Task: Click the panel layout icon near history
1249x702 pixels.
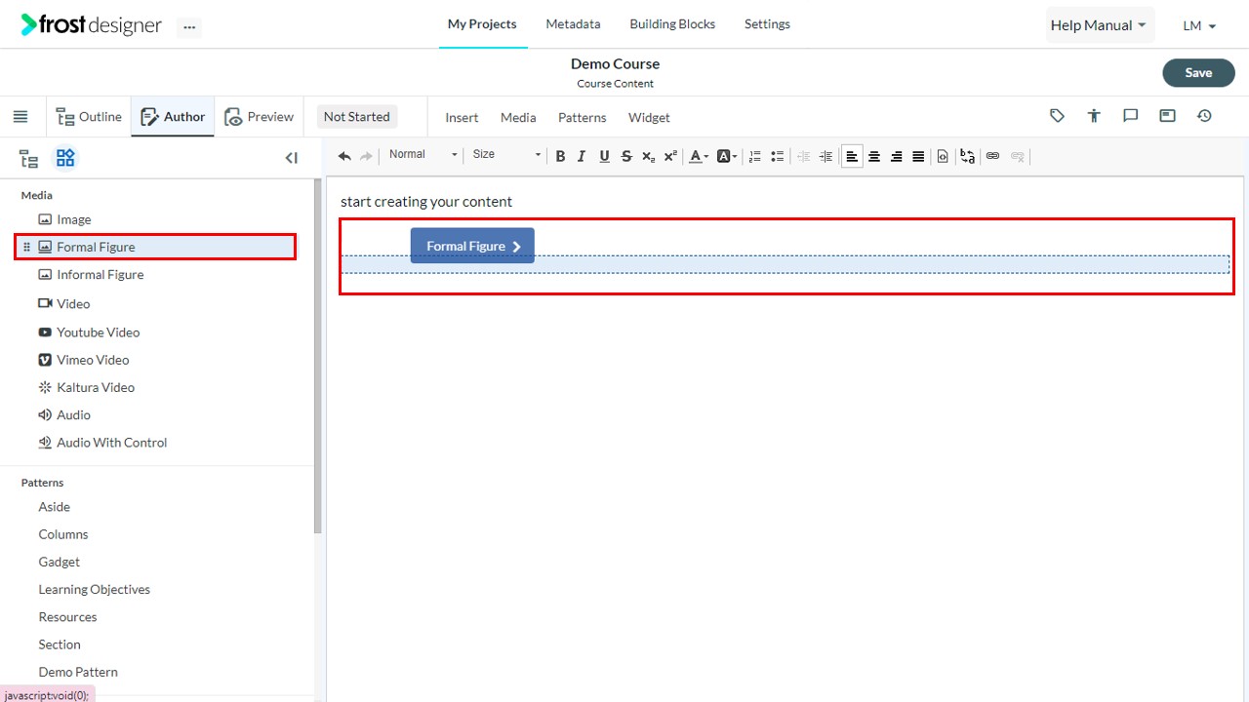Action: point(1167,116)
